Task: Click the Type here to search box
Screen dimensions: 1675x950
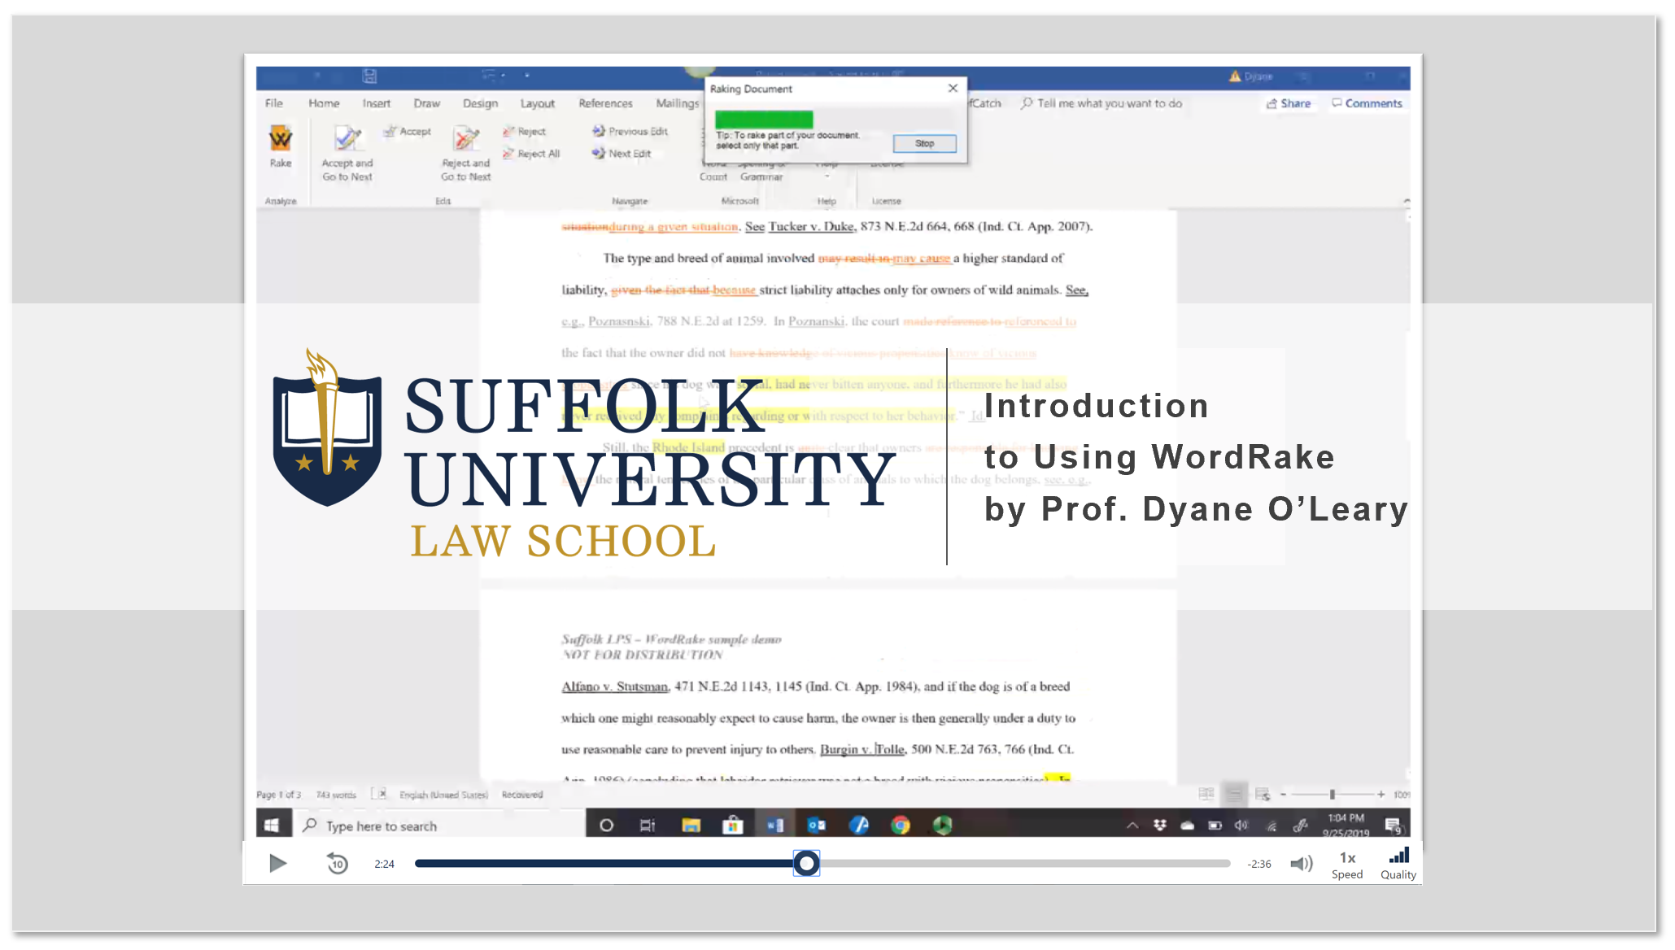Action: (439, 826)
